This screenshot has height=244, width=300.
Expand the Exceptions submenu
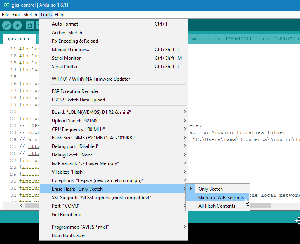click(113, 180)
